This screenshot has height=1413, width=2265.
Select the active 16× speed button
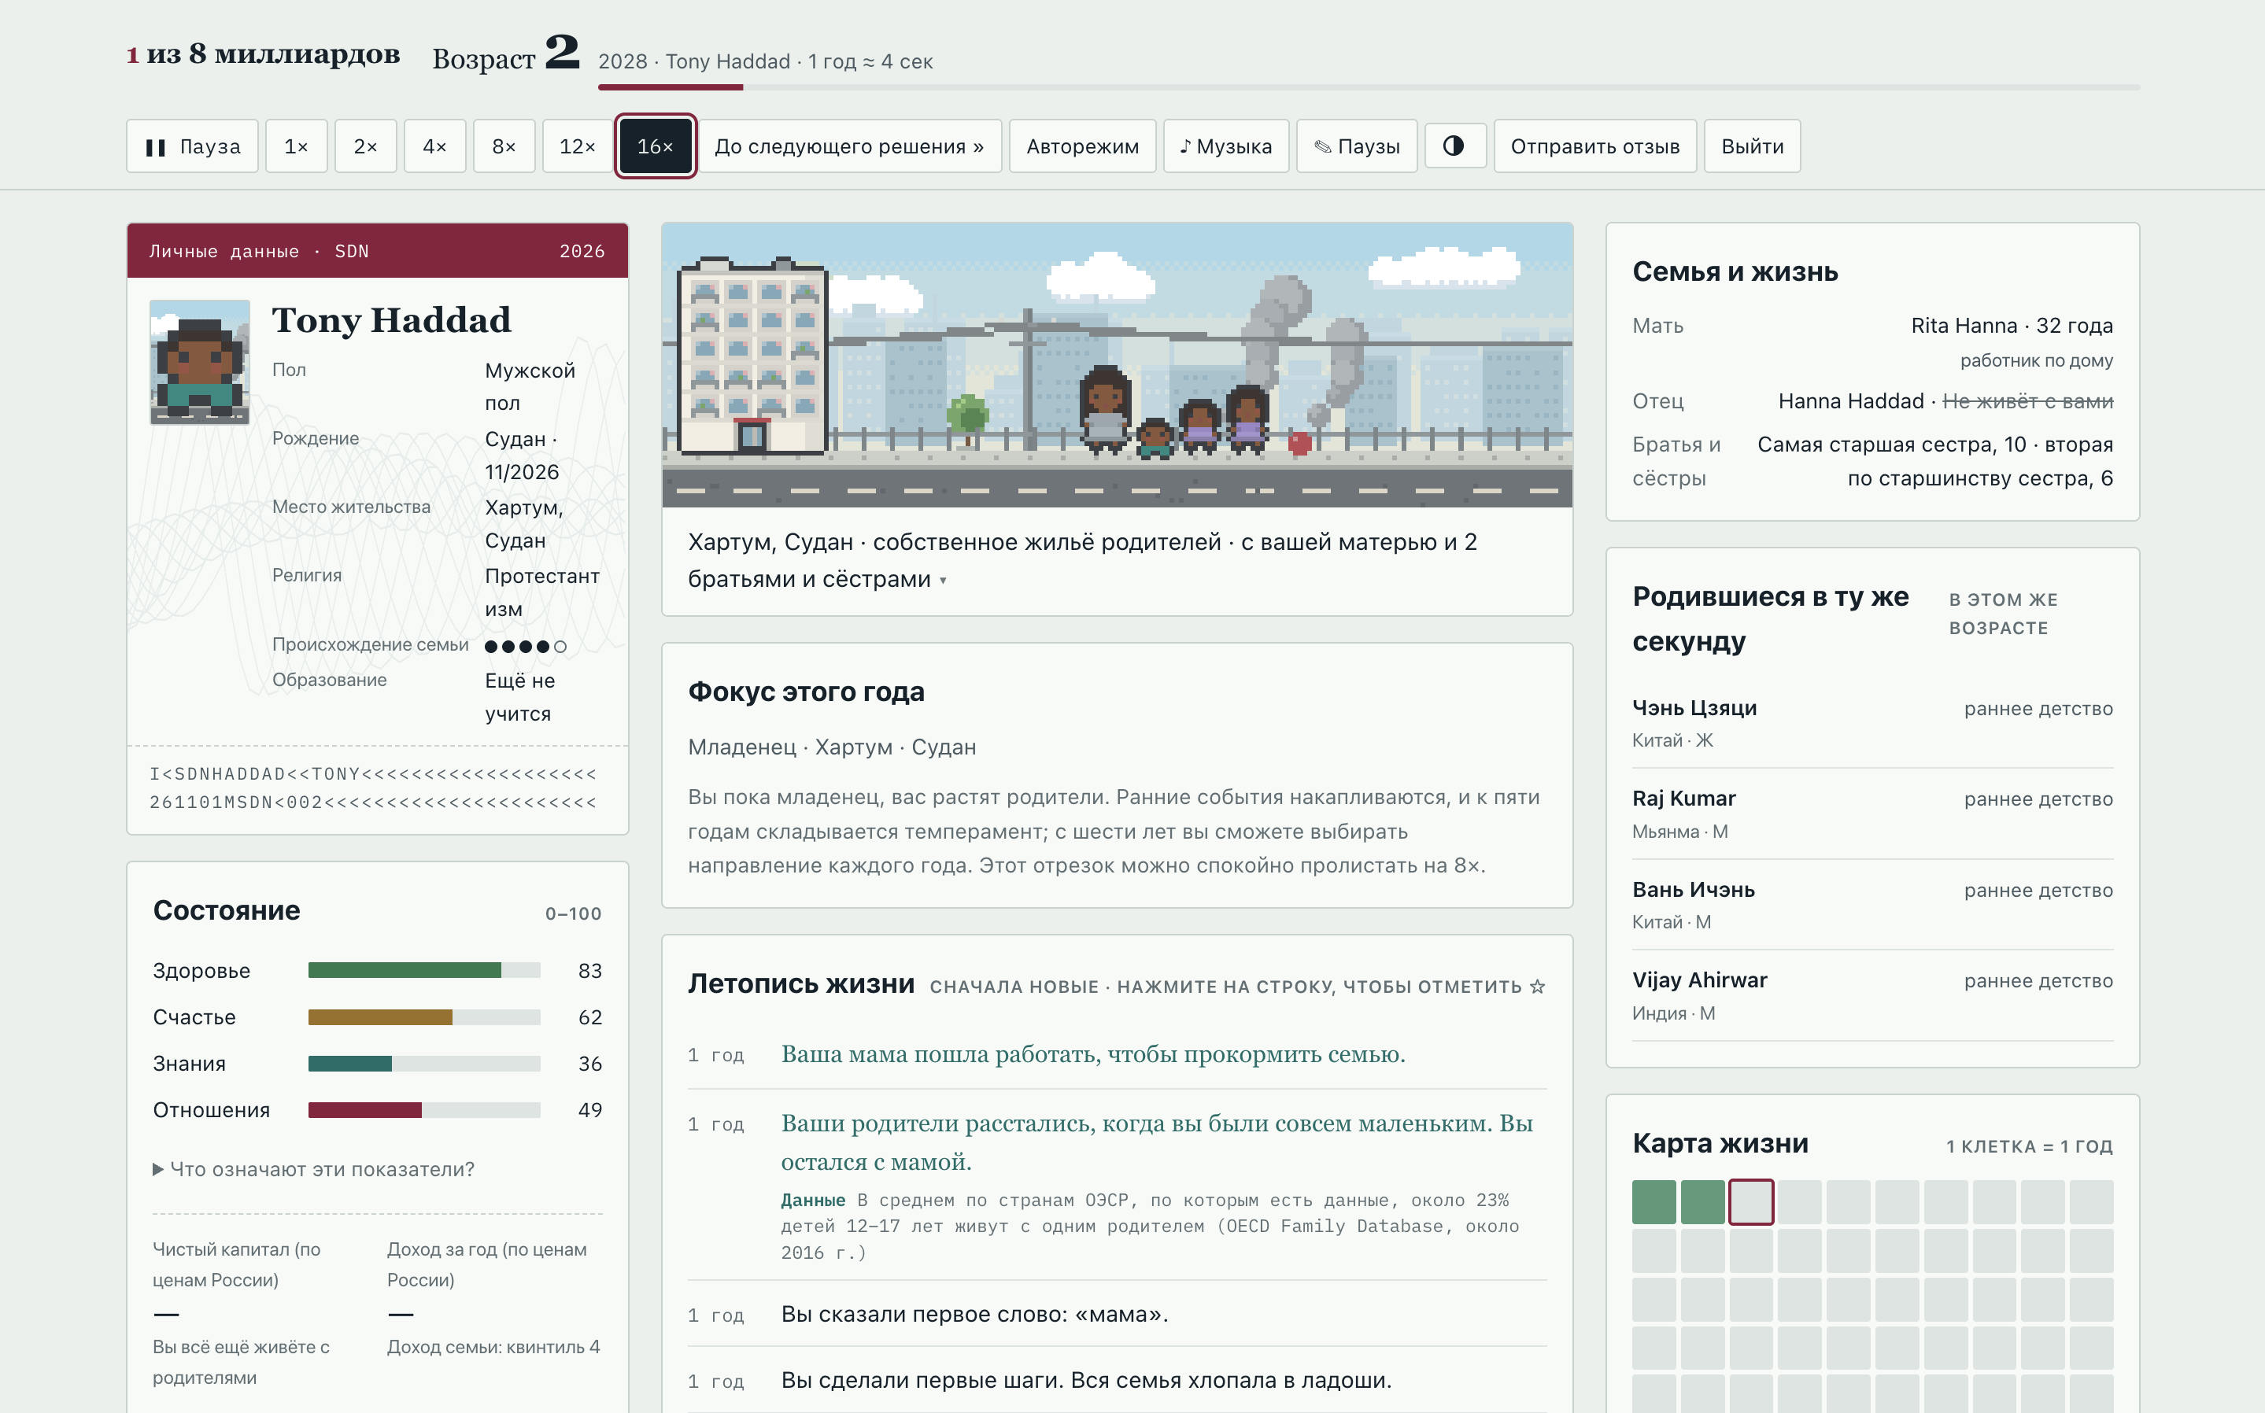click(656, 146)
